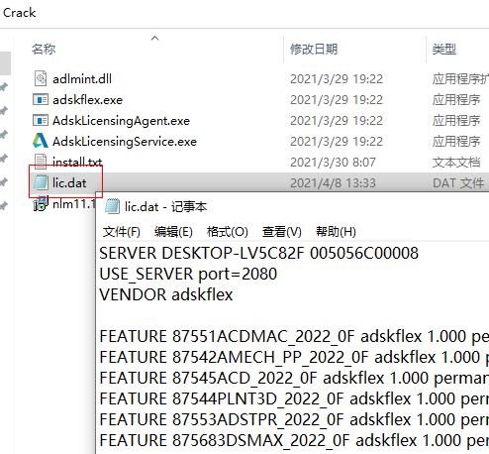Click the adskflex.exe application icon
This screenshot has width=489, height=454.
[41, 99]
